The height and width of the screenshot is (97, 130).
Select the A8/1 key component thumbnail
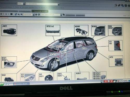pyautogui.click(x=9, y=30)
